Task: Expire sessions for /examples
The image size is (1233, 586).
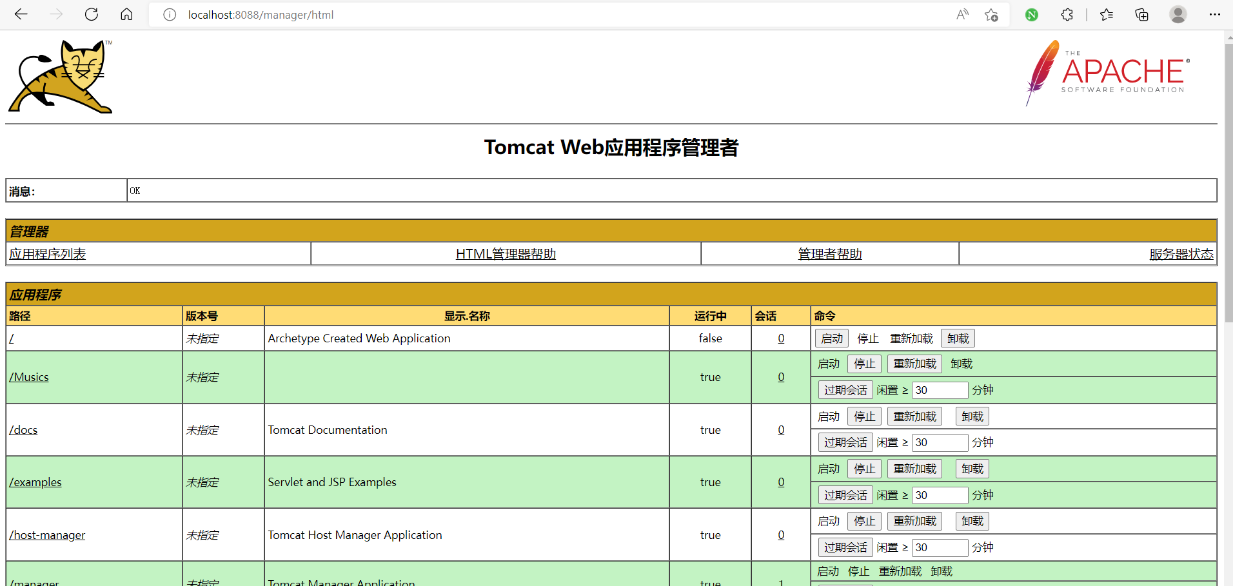Action: point(845,495)
